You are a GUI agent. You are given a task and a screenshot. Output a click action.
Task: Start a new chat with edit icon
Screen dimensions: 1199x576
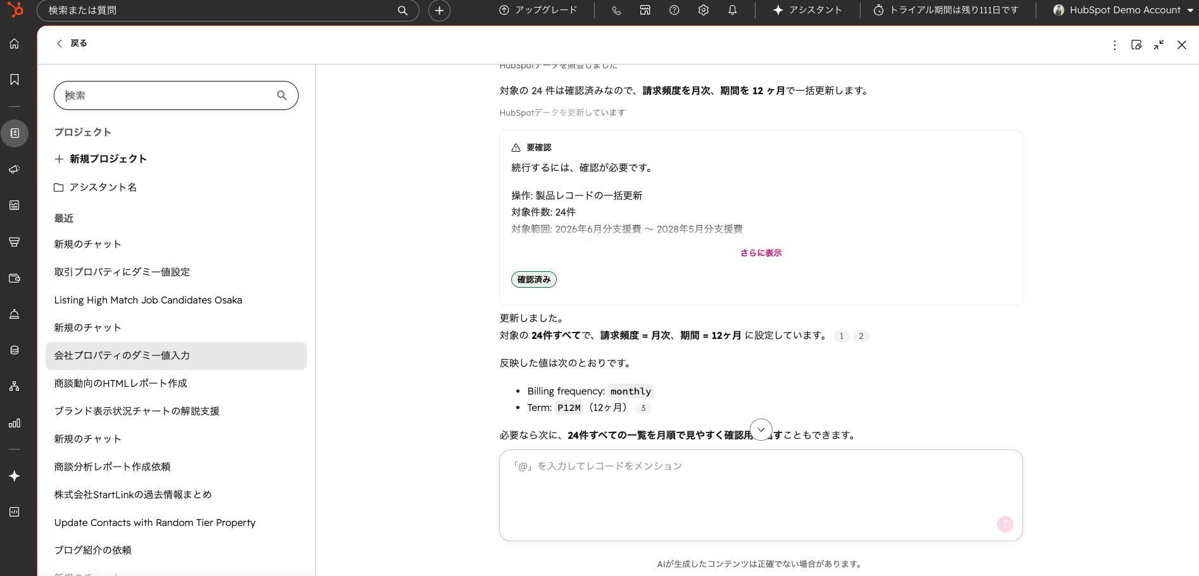click(x=1137, y=45)
